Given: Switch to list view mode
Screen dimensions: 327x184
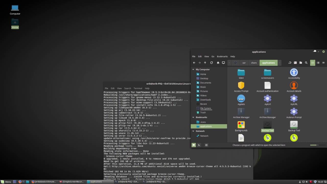Looking at the screenshot, I should tap(318, 63).
